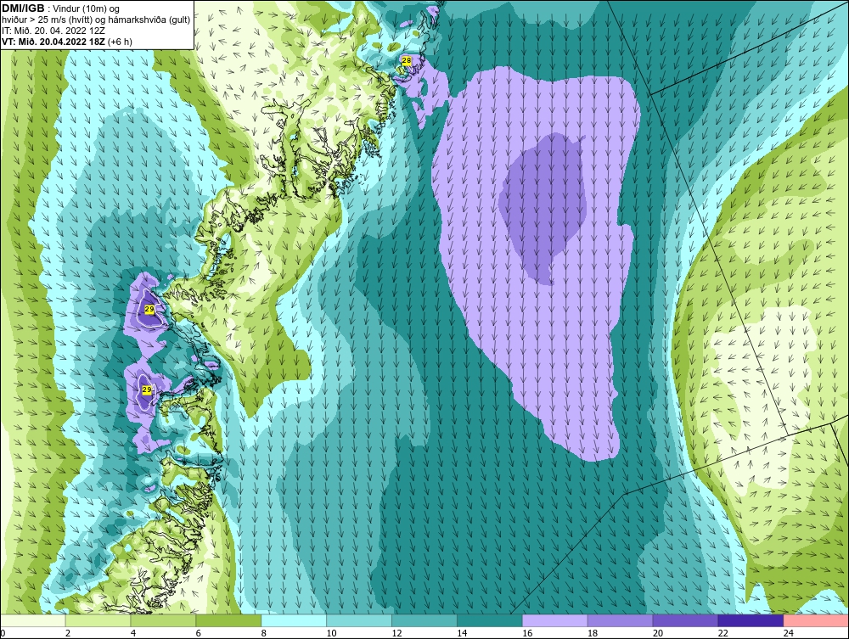Image resolution: width=849 pixels, height=639 pixels.
Task: Click the "DMI/IGB" title text
Action: pyautogui.click(x=23, y=8)
